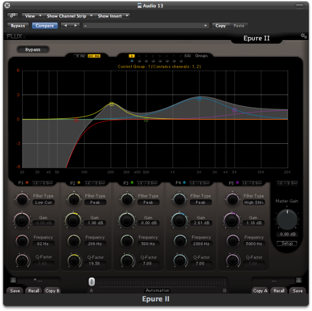
Task: Click the Setup button under Master Gain
Action: (287, 243)
